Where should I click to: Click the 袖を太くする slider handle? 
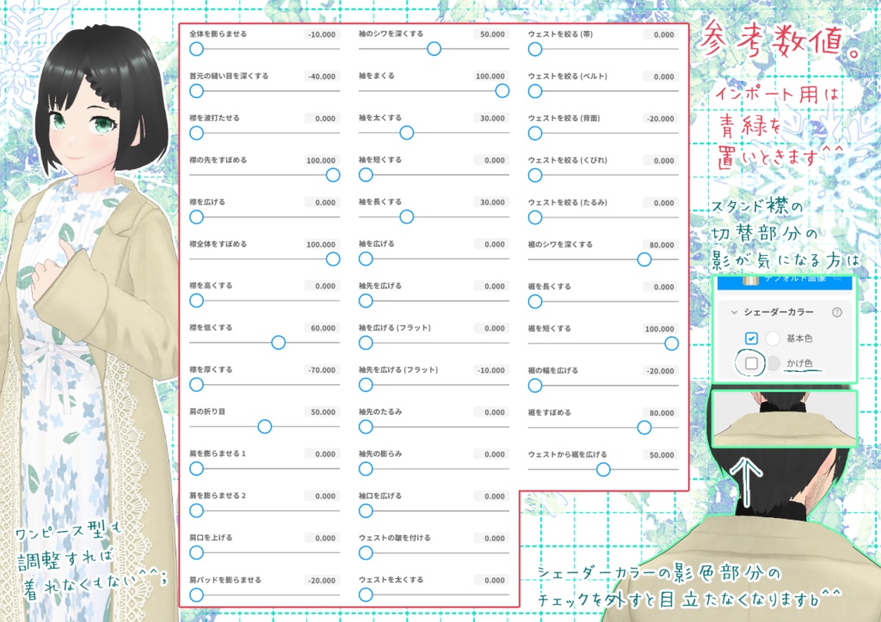point(407,133)
